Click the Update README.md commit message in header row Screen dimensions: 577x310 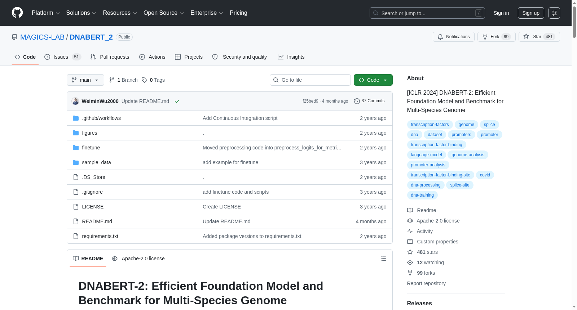click(x=145, y=101)
